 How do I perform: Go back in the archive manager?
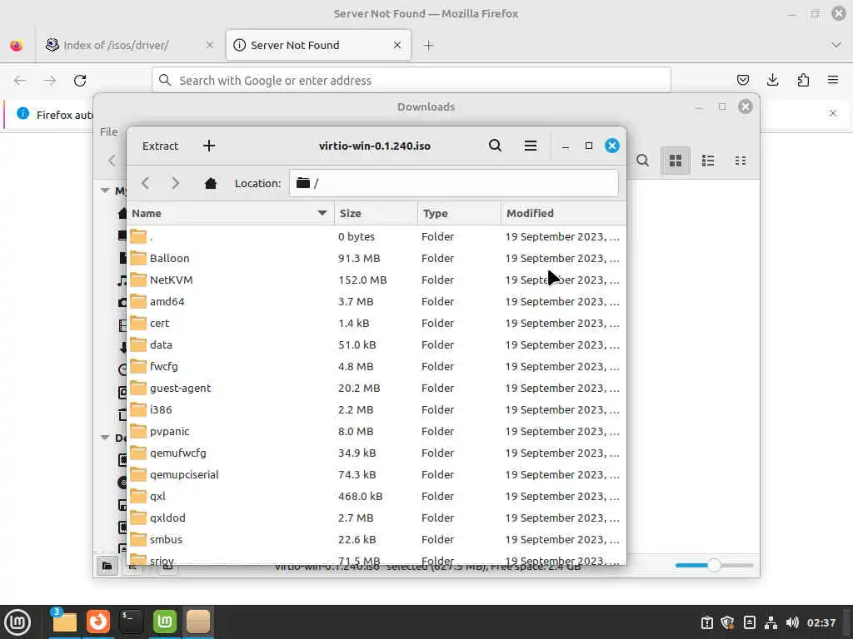pos(145,183)
